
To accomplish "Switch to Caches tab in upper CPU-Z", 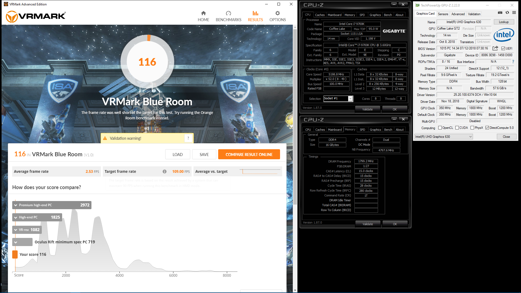I will [320, 15].
